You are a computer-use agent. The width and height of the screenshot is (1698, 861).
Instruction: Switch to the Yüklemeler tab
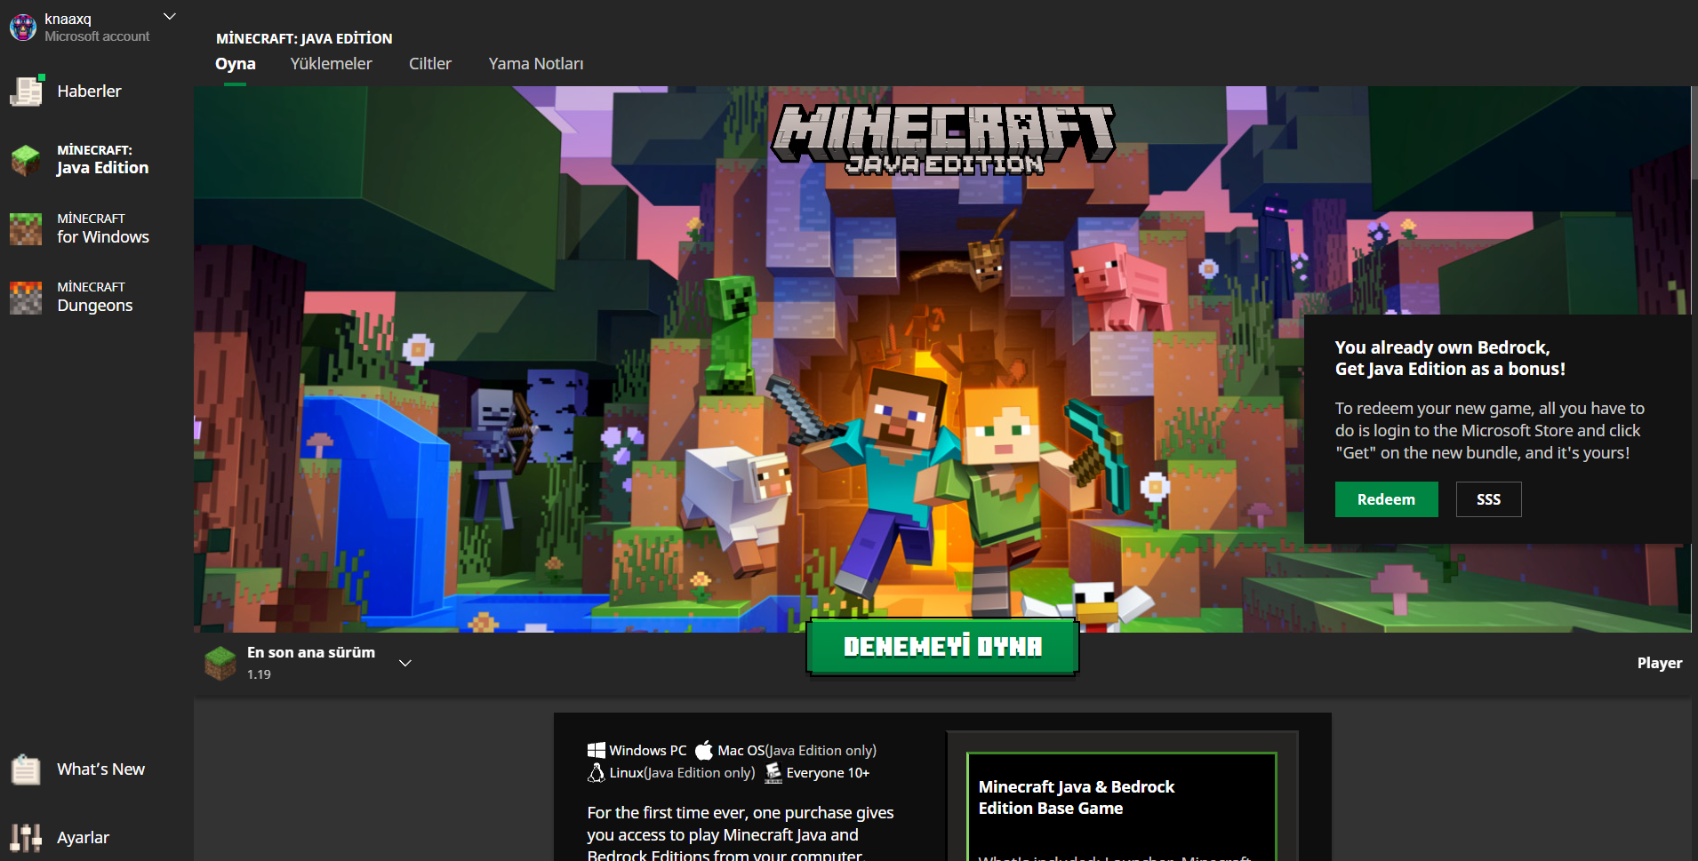click(331, 64)
